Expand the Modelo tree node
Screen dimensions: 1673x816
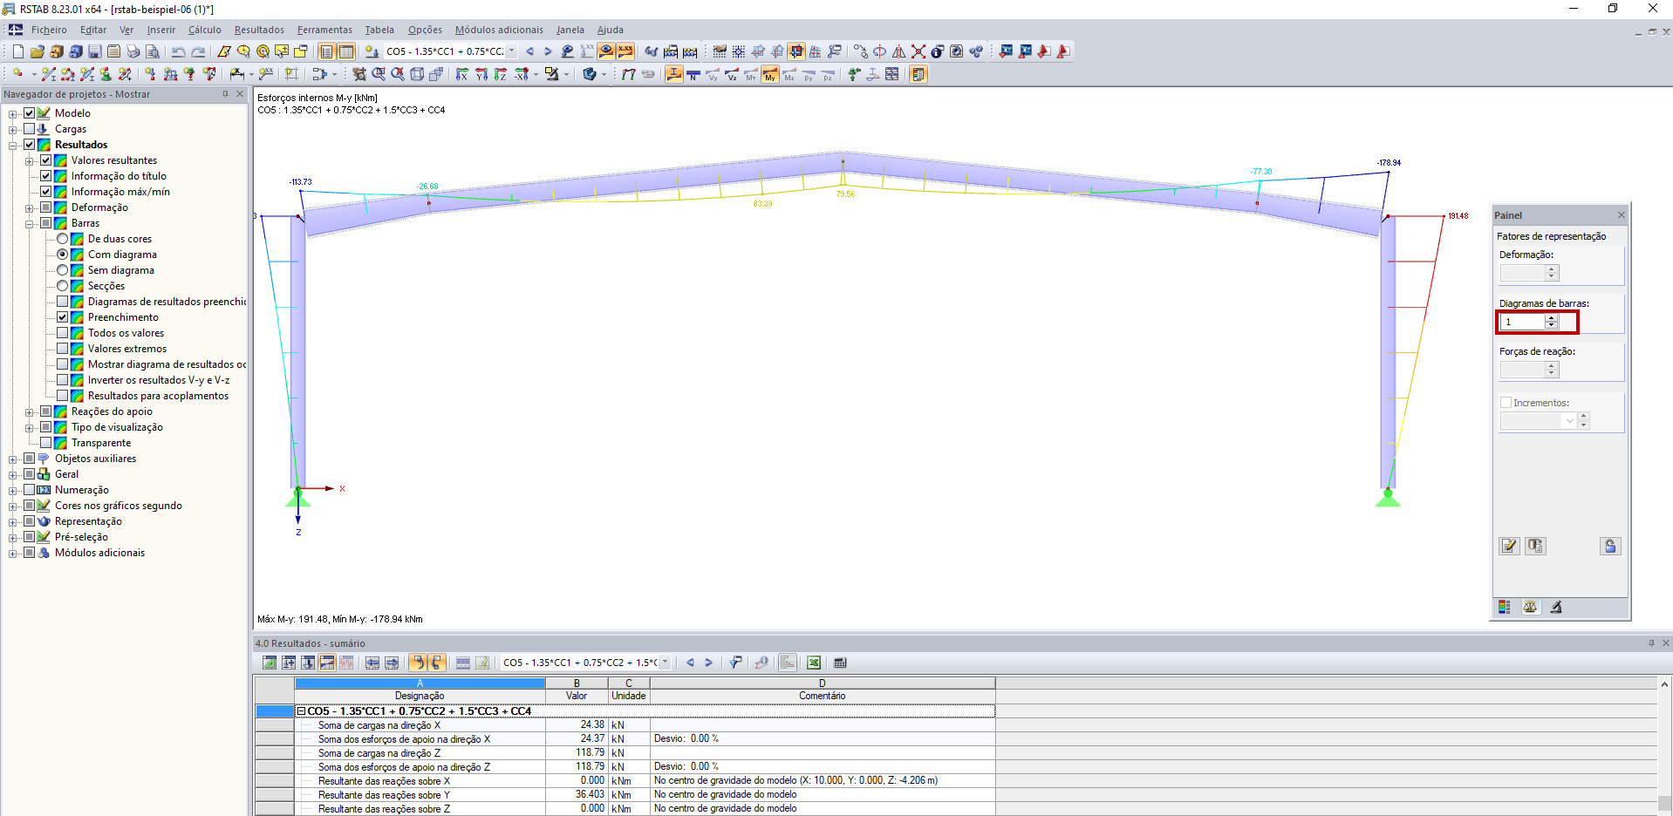[13, 113]
